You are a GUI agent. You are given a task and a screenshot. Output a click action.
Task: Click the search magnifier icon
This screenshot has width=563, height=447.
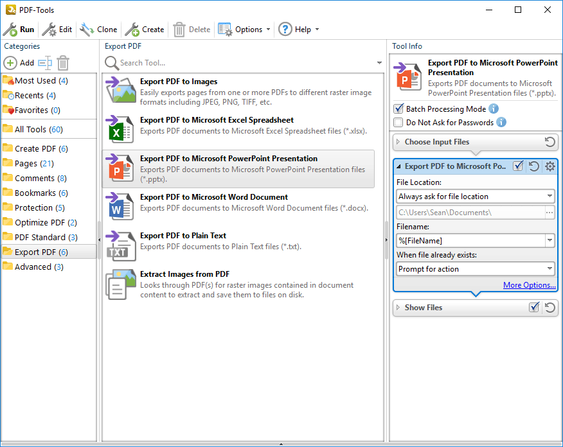coord(112,63)
